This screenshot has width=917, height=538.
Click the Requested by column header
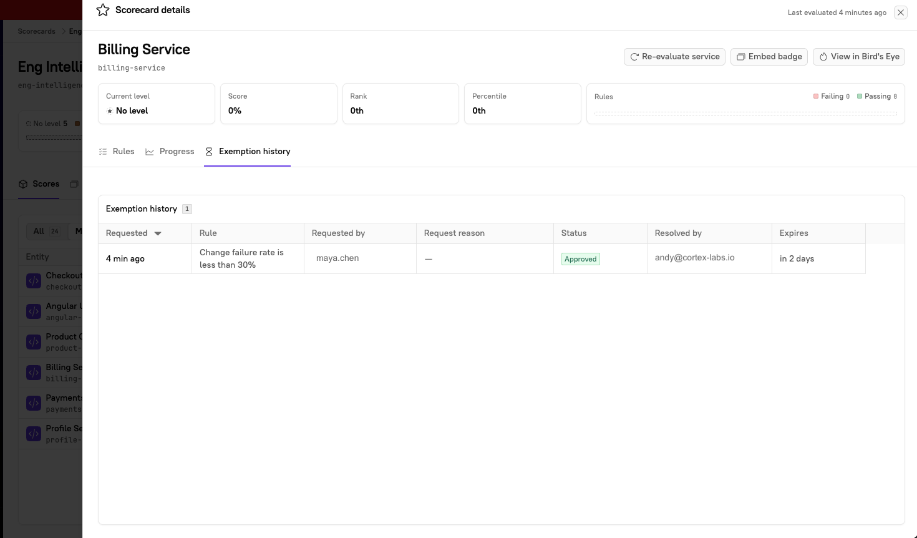[x=360, y=233]
